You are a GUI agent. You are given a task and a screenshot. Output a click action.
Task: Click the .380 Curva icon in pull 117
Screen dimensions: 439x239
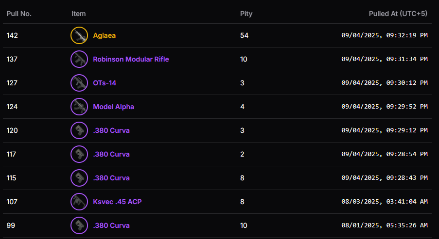(x=79, y=154)
